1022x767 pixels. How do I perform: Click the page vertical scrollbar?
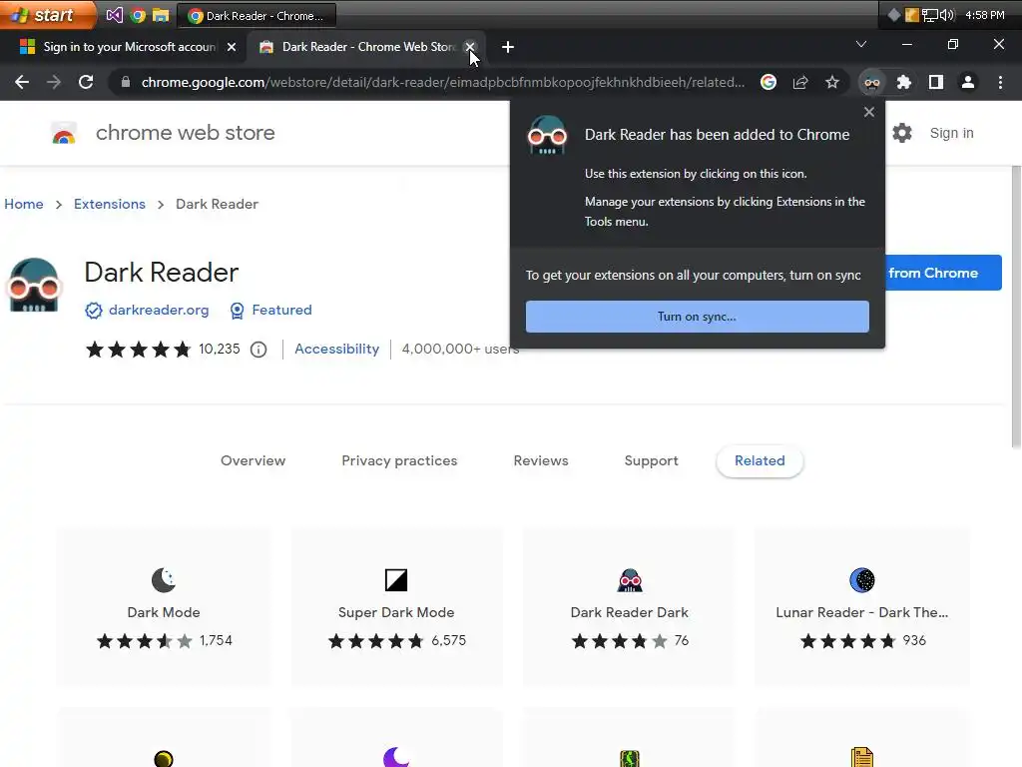(x=1016, y=307)
